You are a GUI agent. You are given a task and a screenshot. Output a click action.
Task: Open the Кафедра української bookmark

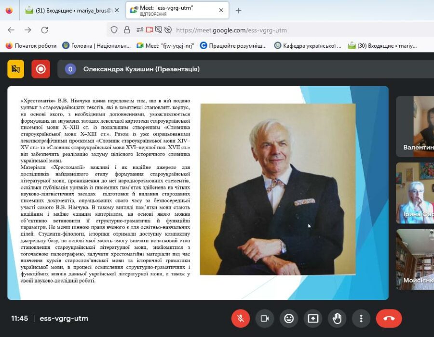[309, 46]
